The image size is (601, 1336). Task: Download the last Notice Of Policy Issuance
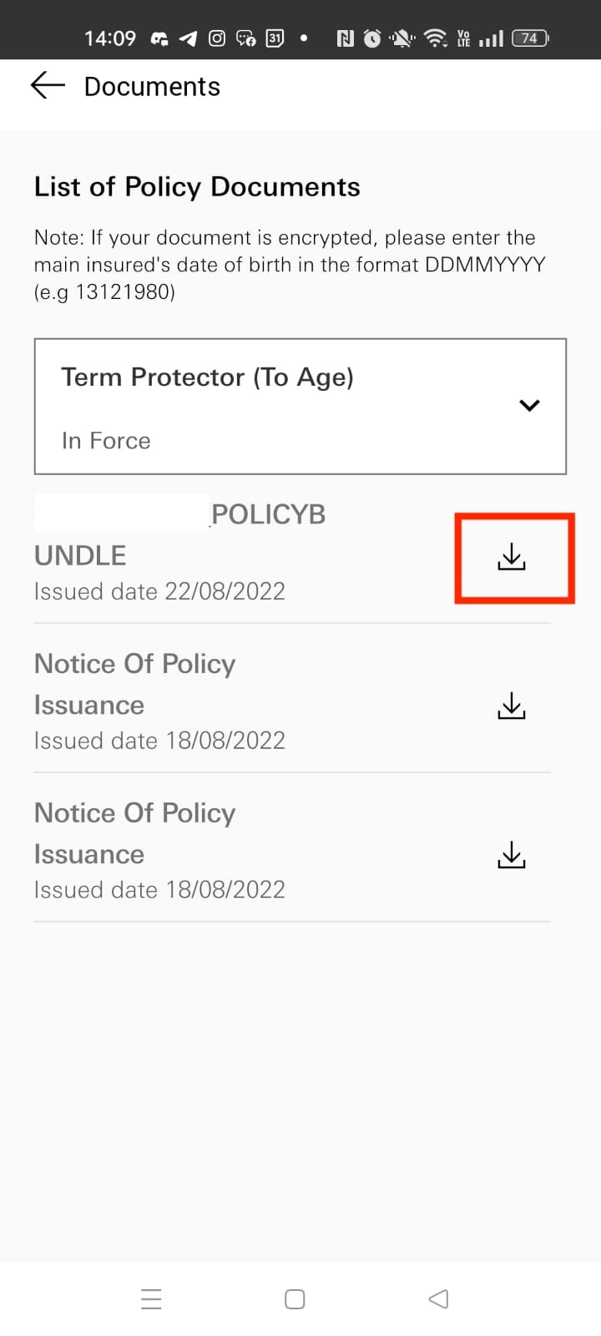pyautogui.click(x=512, y=855)
